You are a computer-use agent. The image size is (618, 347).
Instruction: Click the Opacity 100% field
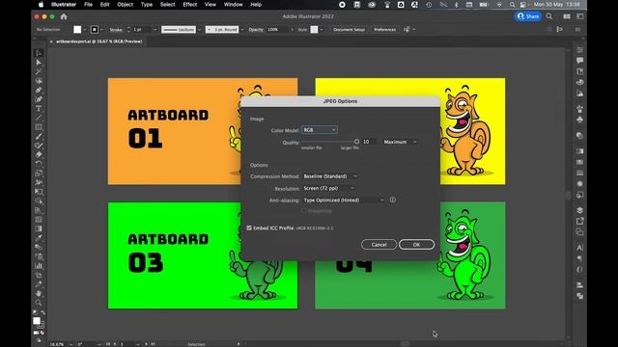[x=278, y=30]
